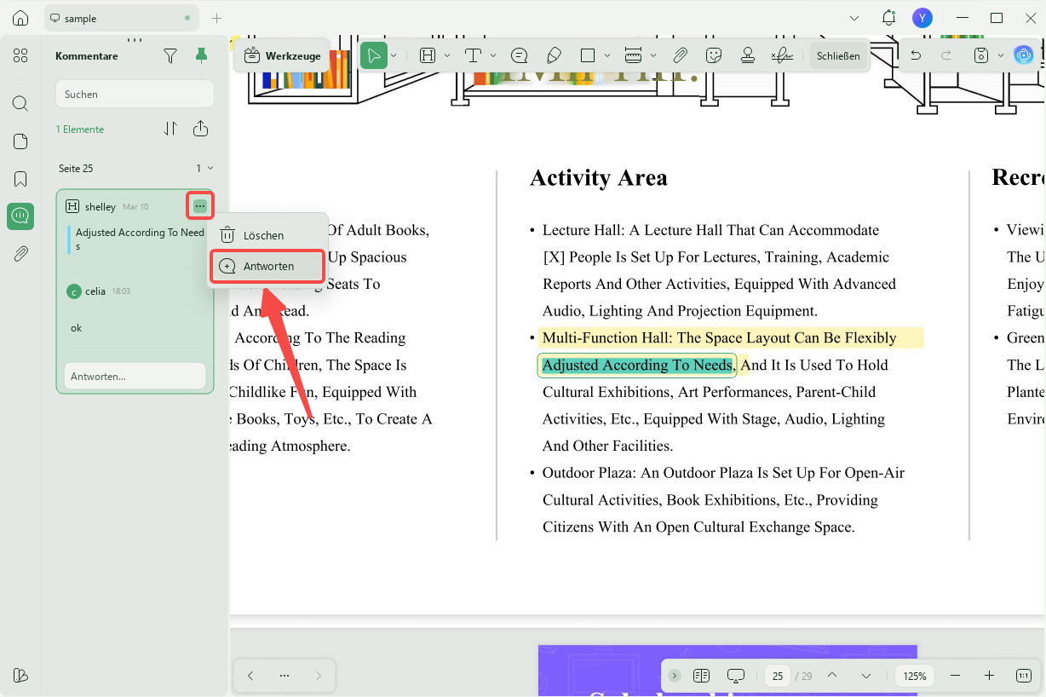Image resolution: width=1046 pixels, height=697 pixels.
Task: Toggle actual size 1:1 view
Action: 1023,676
